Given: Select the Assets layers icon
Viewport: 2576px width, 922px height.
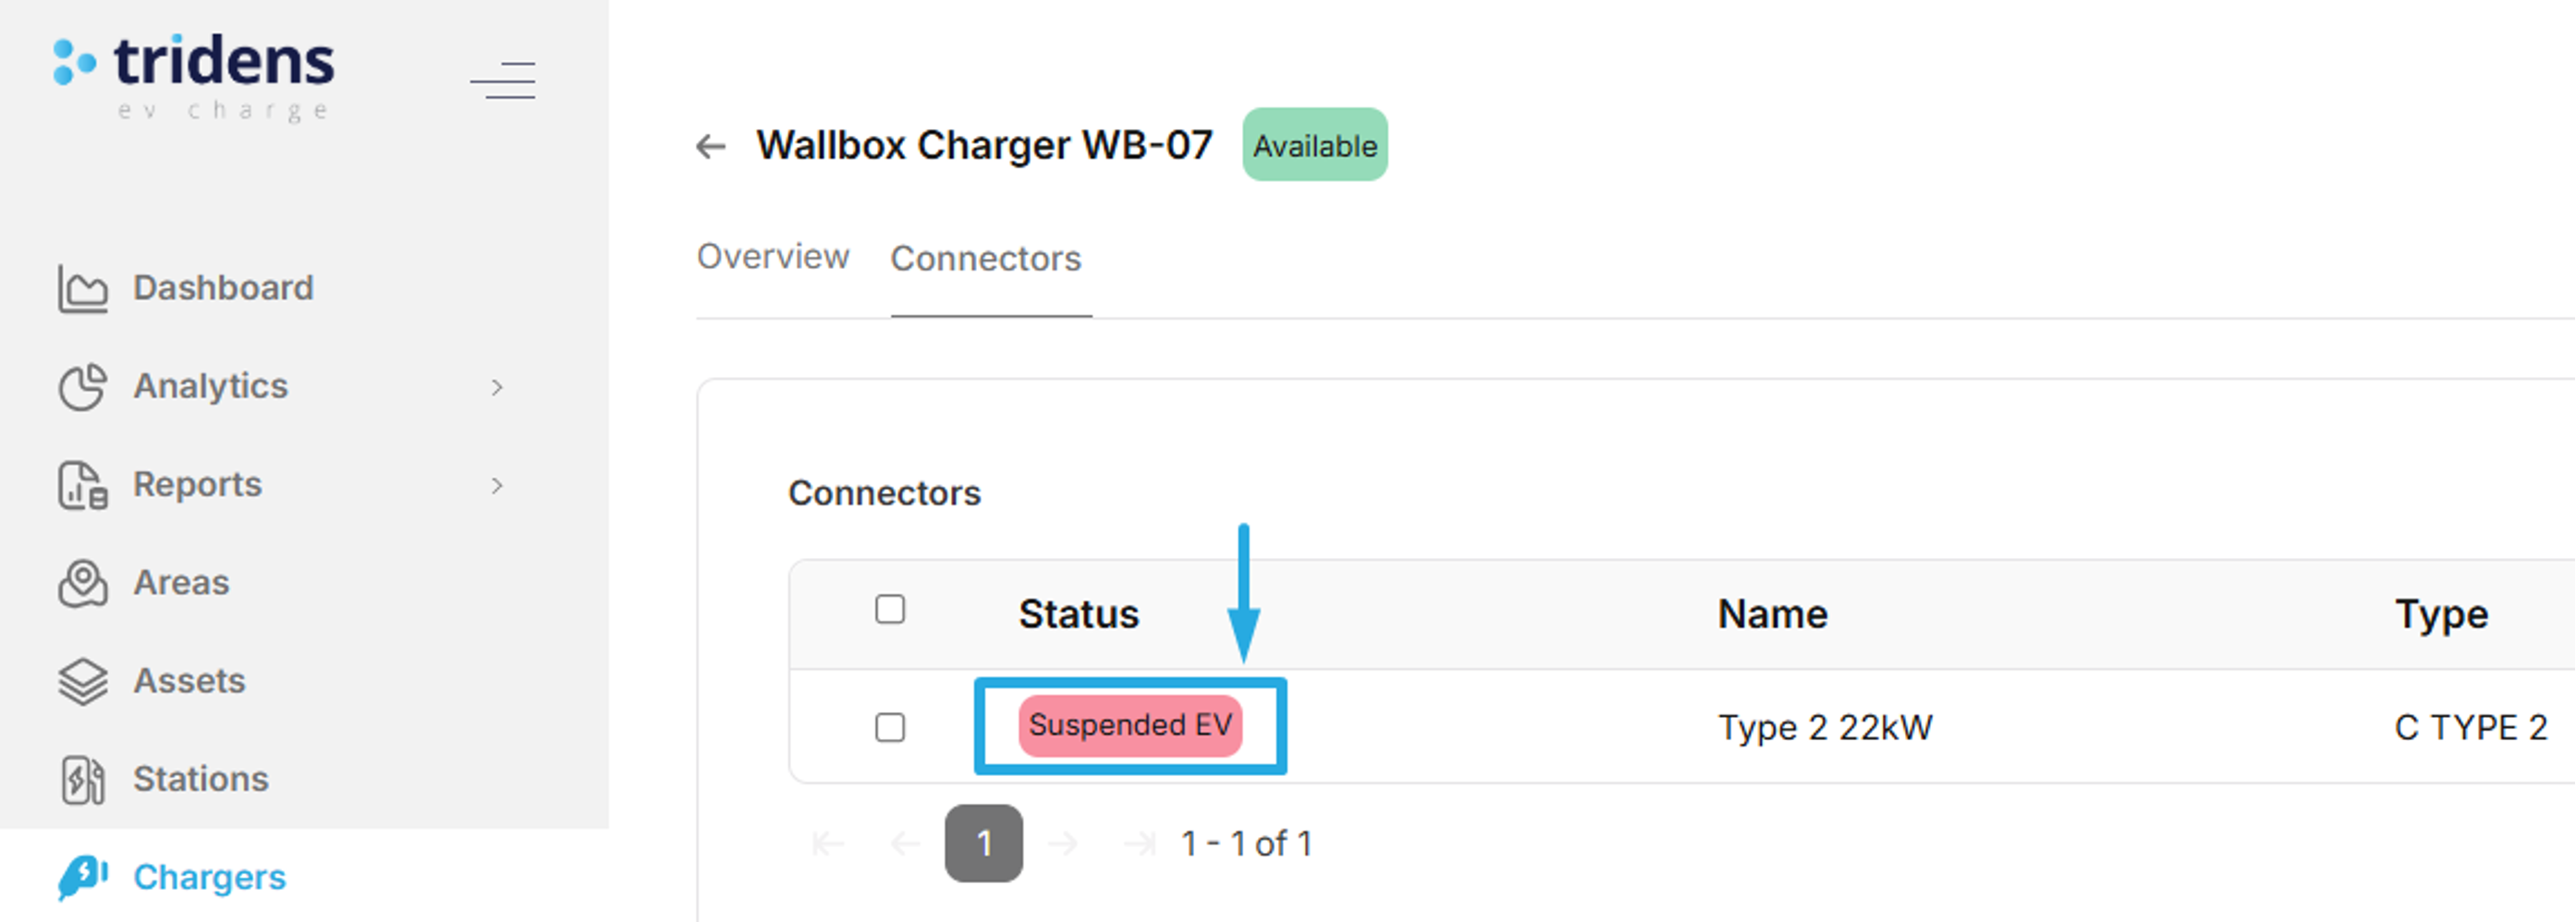Looking at the screenshot, I should coord(84,681).
